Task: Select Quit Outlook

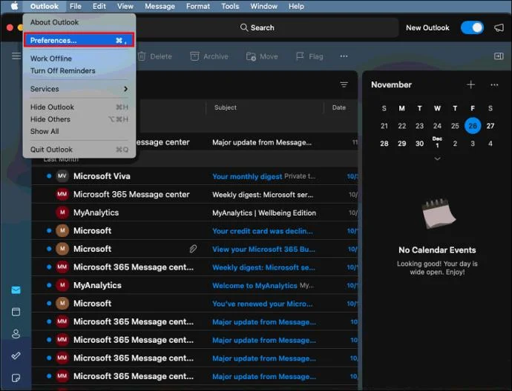Action: click(79, 150)
